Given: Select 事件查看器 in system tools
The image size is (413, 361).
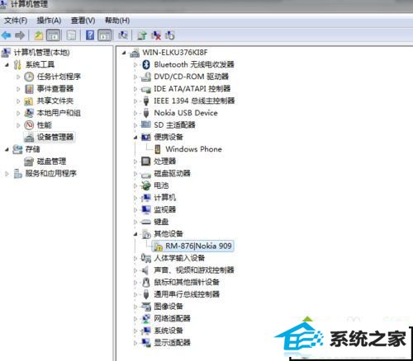Looking at the screenshot, I should coord(55,89).
